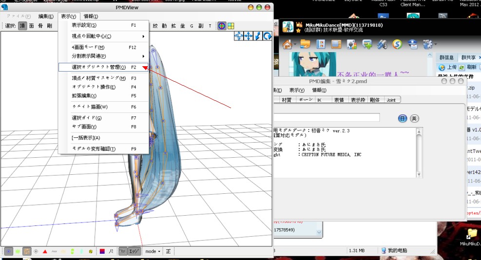
Task: Close the 表示(V) menu in PMDView
Action: pos(68,16)
